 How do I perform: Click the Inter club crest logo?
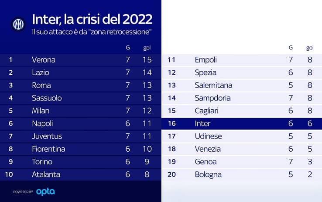[18, 24]
